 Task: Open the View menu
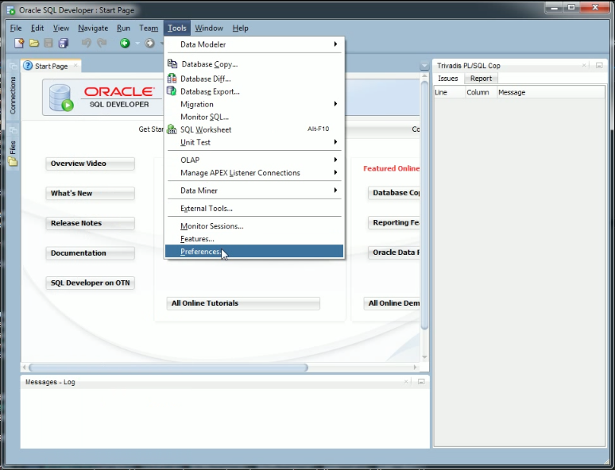pyautogui.click(x=61, y=29)
